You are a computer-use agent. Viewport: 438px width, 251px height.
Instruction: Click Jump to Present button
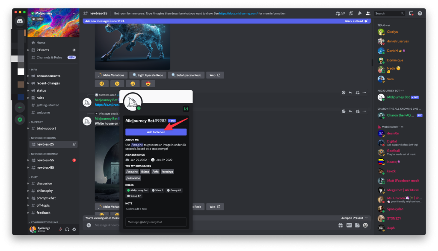point(354,218)
